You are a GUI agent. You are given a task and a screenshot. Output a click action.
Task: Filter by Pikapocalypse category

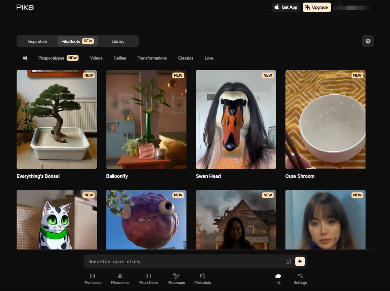click(x=58, y=58)
